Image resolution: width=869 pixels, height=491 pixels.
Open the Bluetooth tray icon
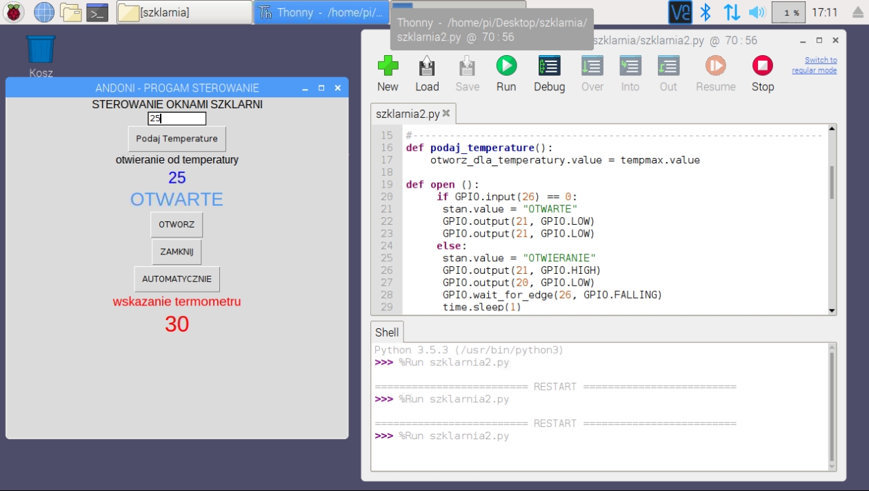point(706,12)
